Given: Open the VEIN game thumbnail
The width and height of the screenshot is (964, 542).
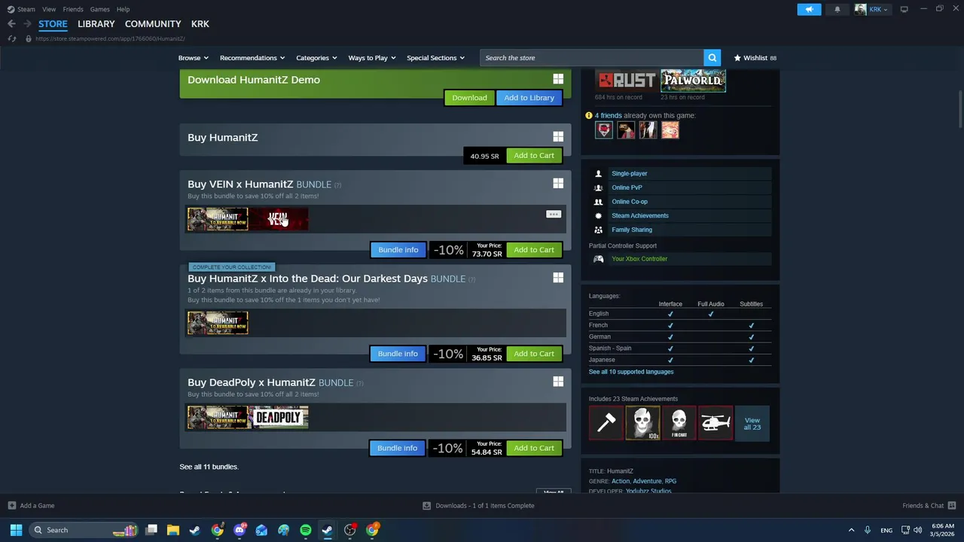Looking at the screenshot, I should click(278, 219).
